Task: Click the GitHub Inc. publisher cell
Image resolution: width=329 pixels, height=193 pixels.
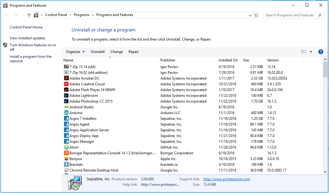Action: coord(170,147)
